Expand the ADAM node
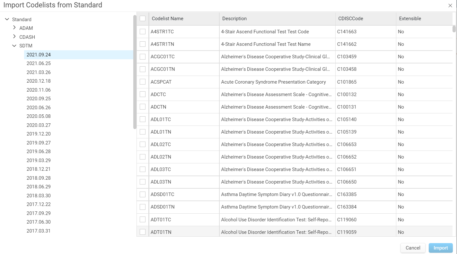The image size is (457, 254). [14, 28]
